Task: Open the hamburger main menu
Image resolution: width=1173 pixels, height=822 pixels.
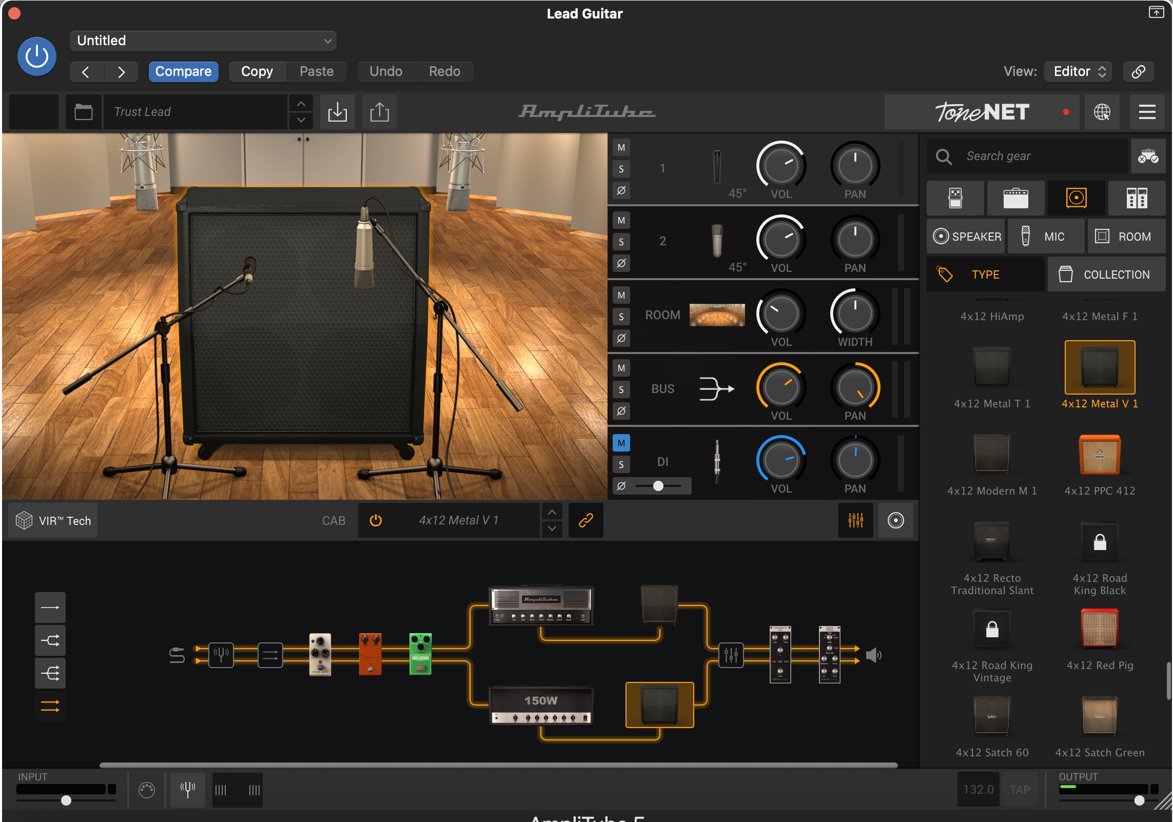Action: [x=1147, y=111]
